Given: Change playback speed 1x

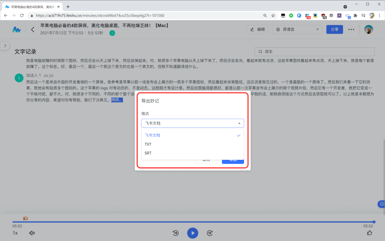Looking at the screenshot, I should (15, 233).
